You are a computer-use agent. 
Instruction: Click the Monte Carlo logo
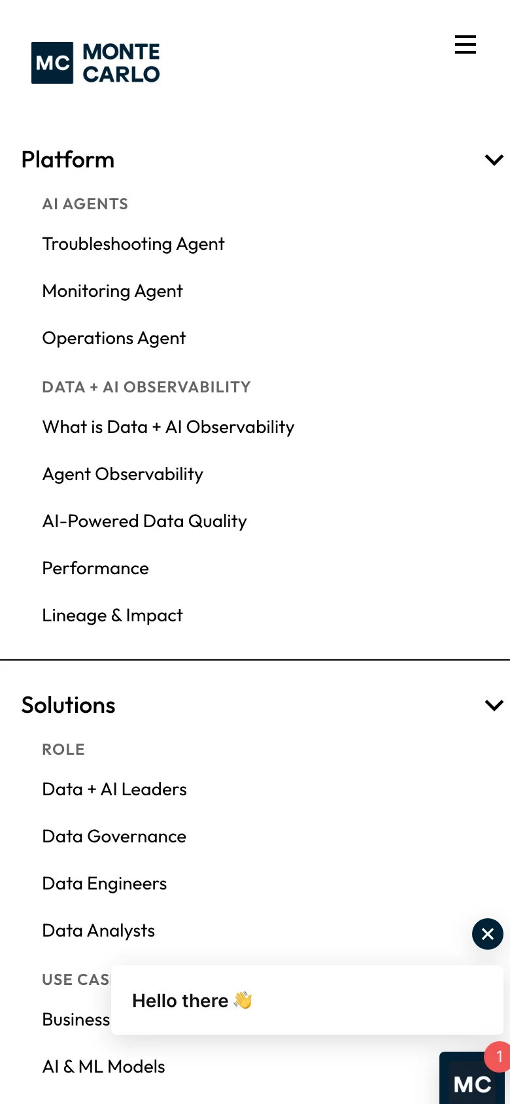[95, 63]
